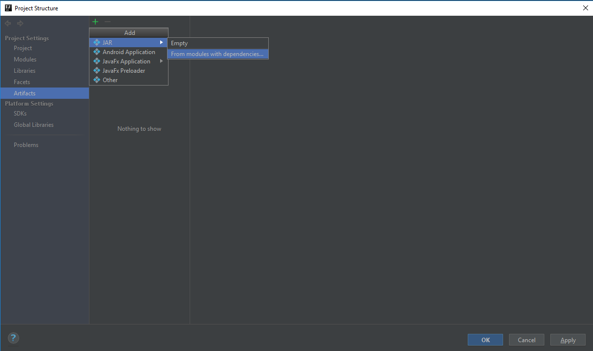Click the diamond icon beside Android Application
The height and width of the screenshot is (351, 593).
point(97,52)
